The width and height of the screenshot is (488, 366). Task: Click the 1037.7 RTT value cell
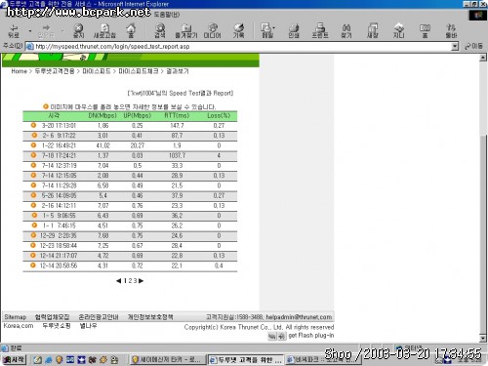177,155
